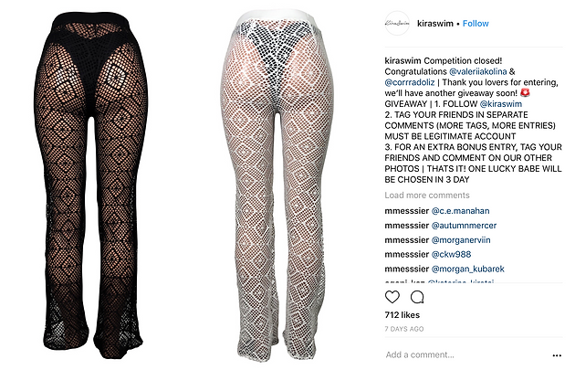
Task: Open the three-dot more options menu
Action: click(557, 355)
